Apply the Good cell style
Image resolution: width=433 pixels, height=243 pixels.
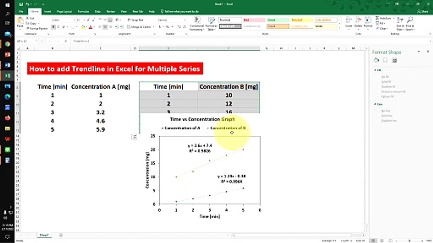(278, 20)
